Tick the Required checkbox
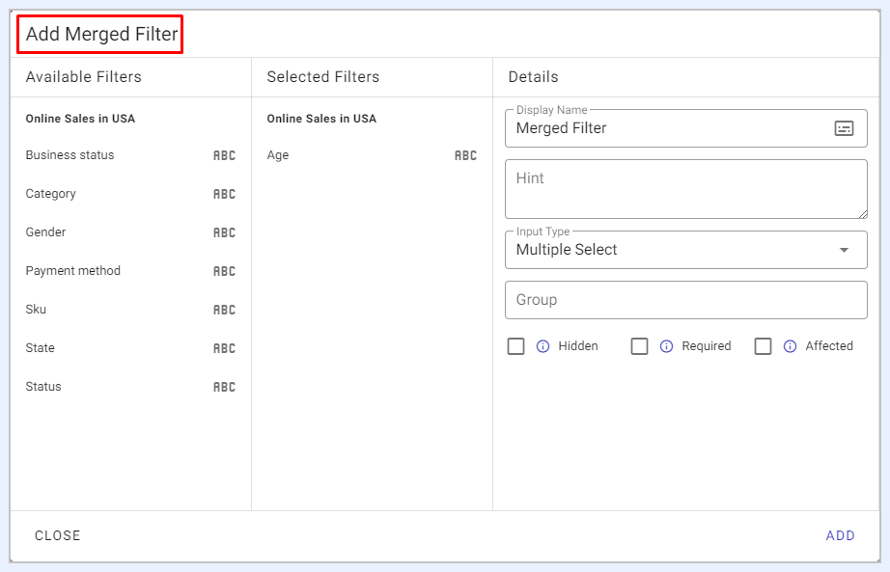The height and width of the screenshot is (572, 890). 640,346
